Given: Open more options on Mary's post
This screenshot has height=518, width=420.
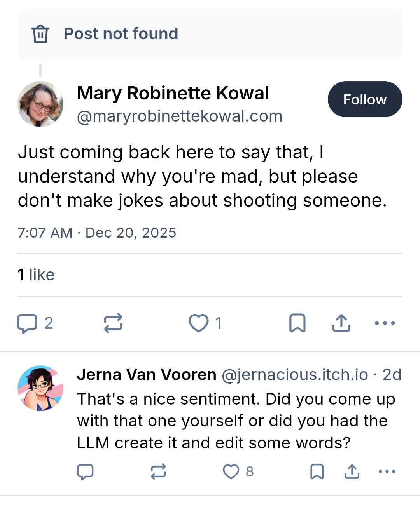Looking at the screenshot, I should tap(385, 323).
